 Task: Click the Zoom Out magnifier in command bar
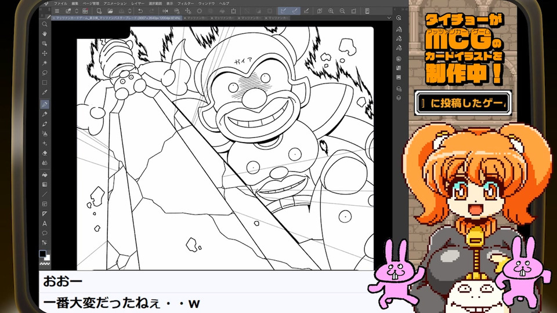pyautogui.click(x=342, y=11)
